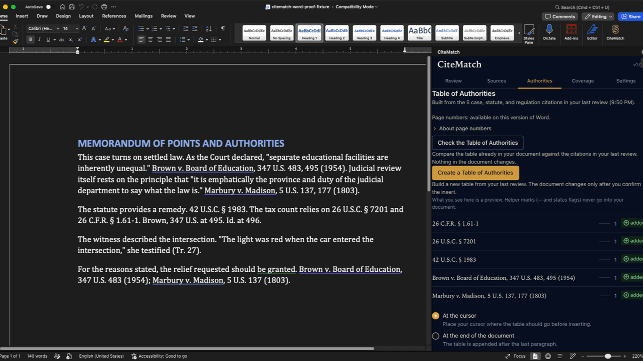Screen dimensions: 643x361
Task: Undo the last action
Action: 81,7
